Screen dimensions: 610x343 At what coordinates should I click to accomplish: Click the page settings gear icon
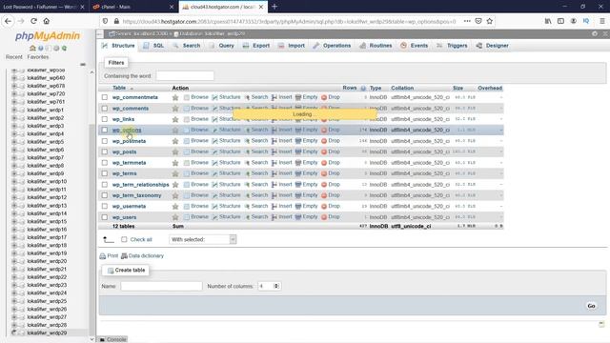click(595, 34)
